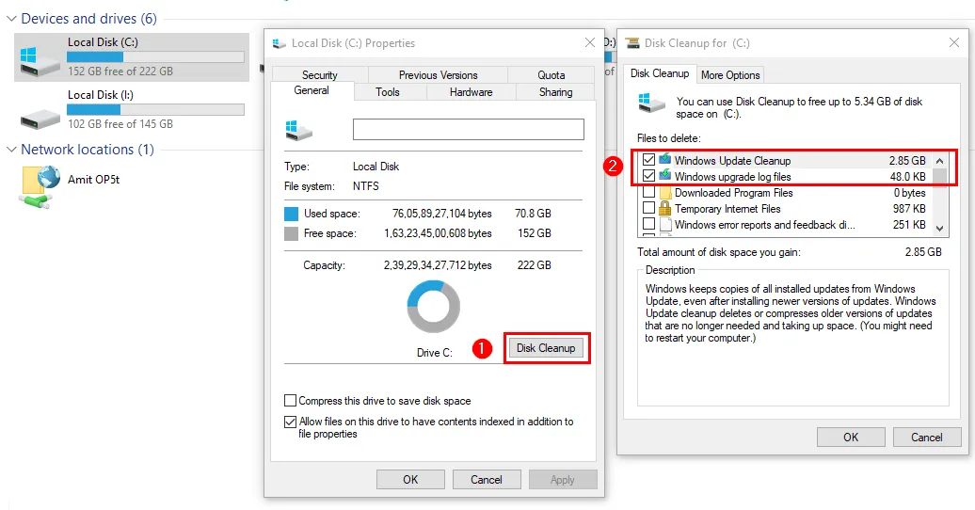Click the Downloaded Program Files folder icon
975x510 pixels.
pos(664,192)
